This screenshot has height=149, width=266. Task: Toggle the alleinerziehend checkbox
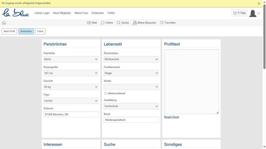coord(106,94)
